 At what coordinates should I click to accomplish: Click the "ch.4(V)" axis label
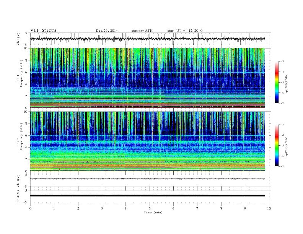(x=18, y=196)
